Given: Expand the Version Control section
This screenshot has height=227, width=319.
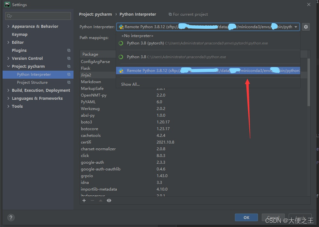Looking at the screenshot, I should click(8, 58).
